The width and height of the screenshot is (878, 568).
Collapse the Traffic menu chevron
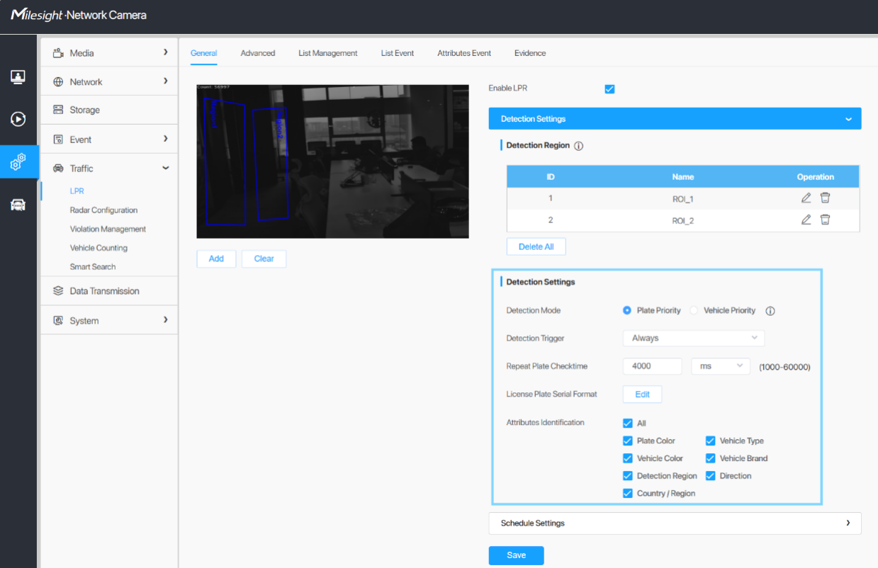[166, 168]
